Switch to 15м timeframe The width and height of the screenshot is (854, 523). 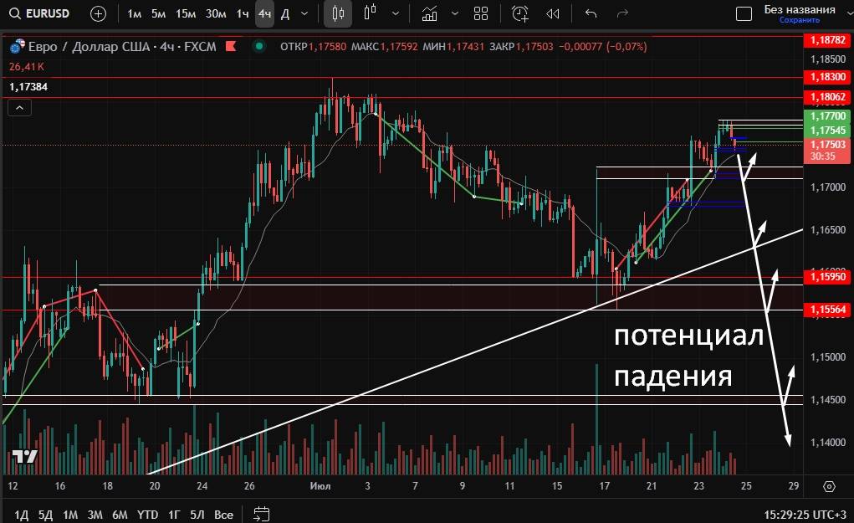point(186,13)
